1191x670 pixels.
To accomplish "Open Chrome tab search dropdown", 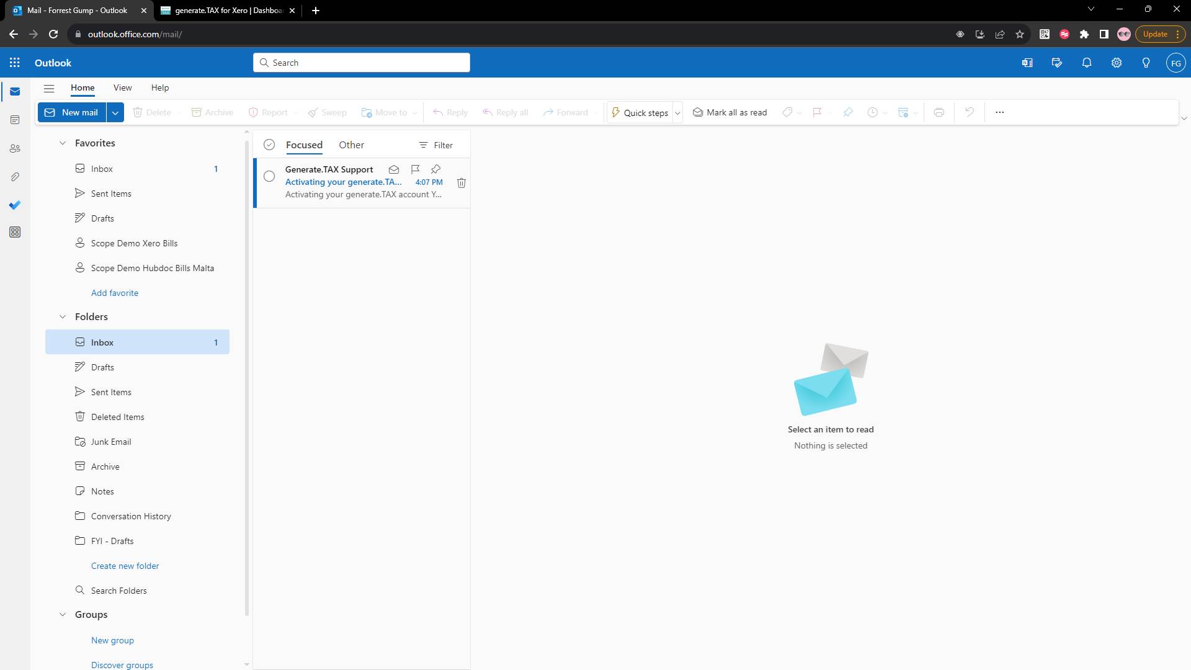I will coord(1091,9).
